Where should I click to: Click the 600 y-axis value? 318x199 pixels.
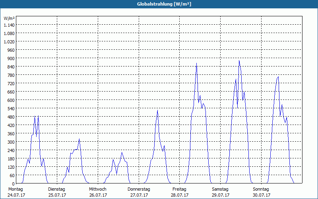pyautogui.click(x=12, y=100)
